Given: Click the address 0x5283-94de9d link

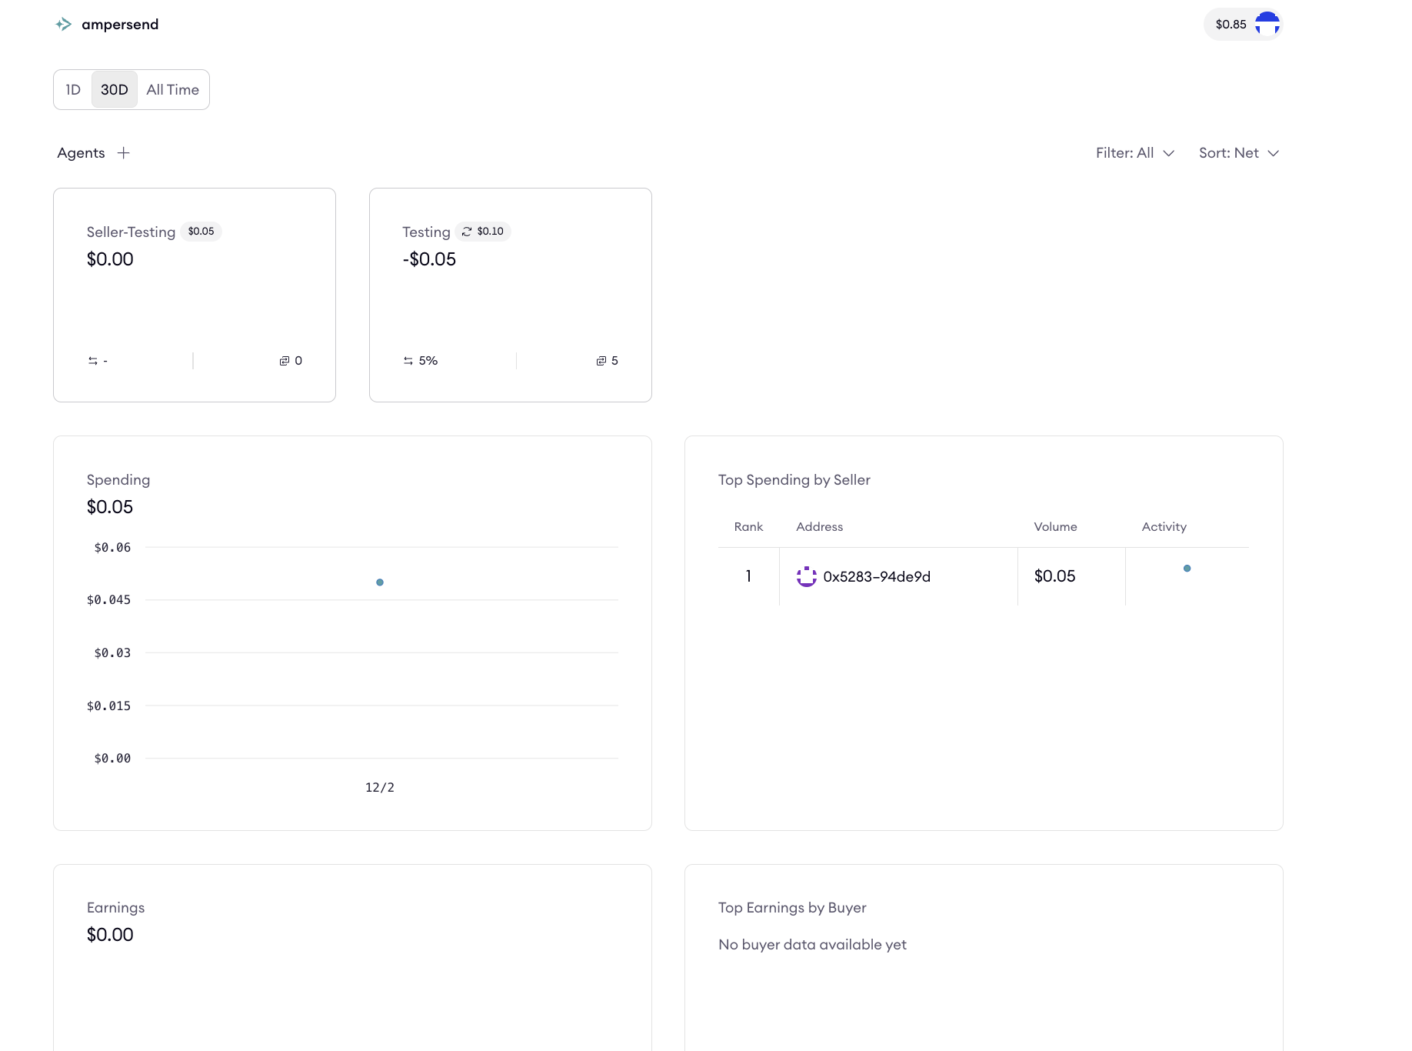Looking at the screenshot, I should coord(877,576).
